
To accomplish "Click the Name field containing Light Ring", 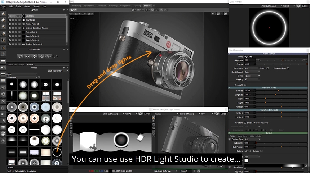I will point(276,56).
